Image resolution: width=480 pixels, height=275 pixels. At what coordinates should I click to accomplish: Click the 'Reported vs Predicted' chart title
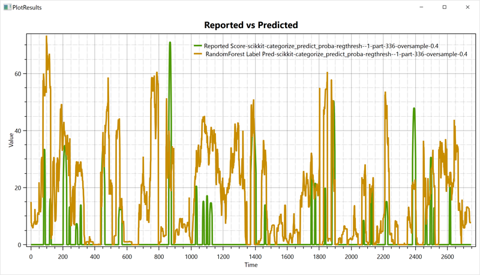(251, 25)
